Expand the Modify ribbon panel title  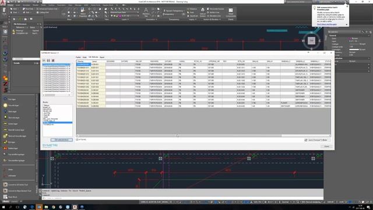pyautogui.click(x=90, y=19)
